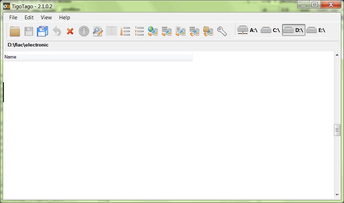344x203 pixels.
Task: Click the scrollbar up arrow
Action: click(337, 55)
